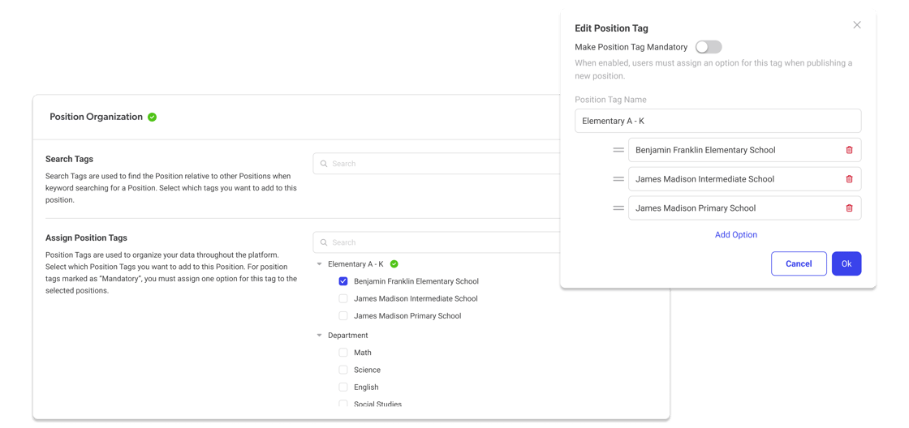Enable Make Position Tag Mandatory toggle
909x428 pixels.
[x=708, y=47]
